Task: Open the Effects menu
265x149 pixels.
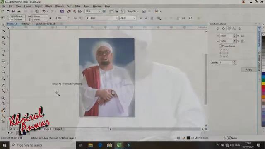Action: (x=48, y=6)
